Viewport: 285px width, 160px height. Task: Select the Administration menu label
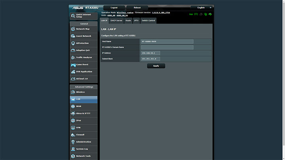pyautogui.click(x=84, y=142)
